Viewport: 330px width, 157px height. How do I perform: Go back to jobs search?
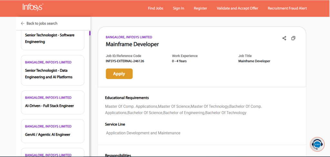coord(39,23)
